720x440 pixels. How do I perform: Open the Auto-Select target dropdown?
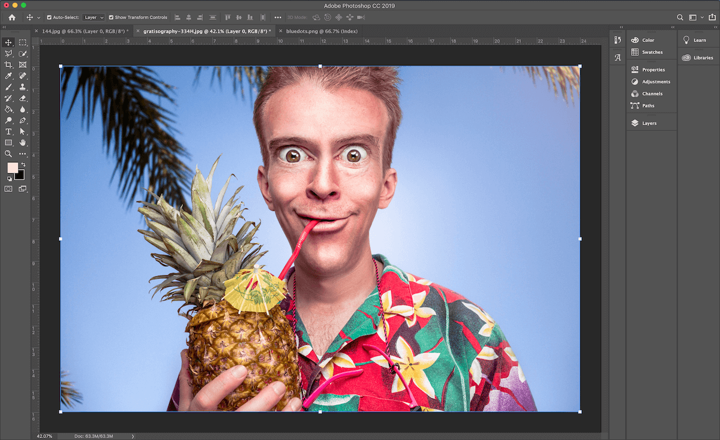coord(94,17)
